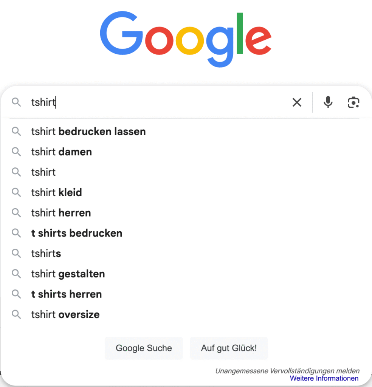Click the magnifier icon in search bar
The height and width of the screenshot is (387, 372).
tap(16, 102)
